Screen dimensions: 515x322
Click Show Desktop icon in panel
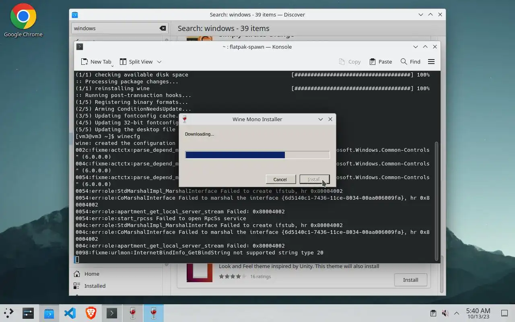pos(504,313)
